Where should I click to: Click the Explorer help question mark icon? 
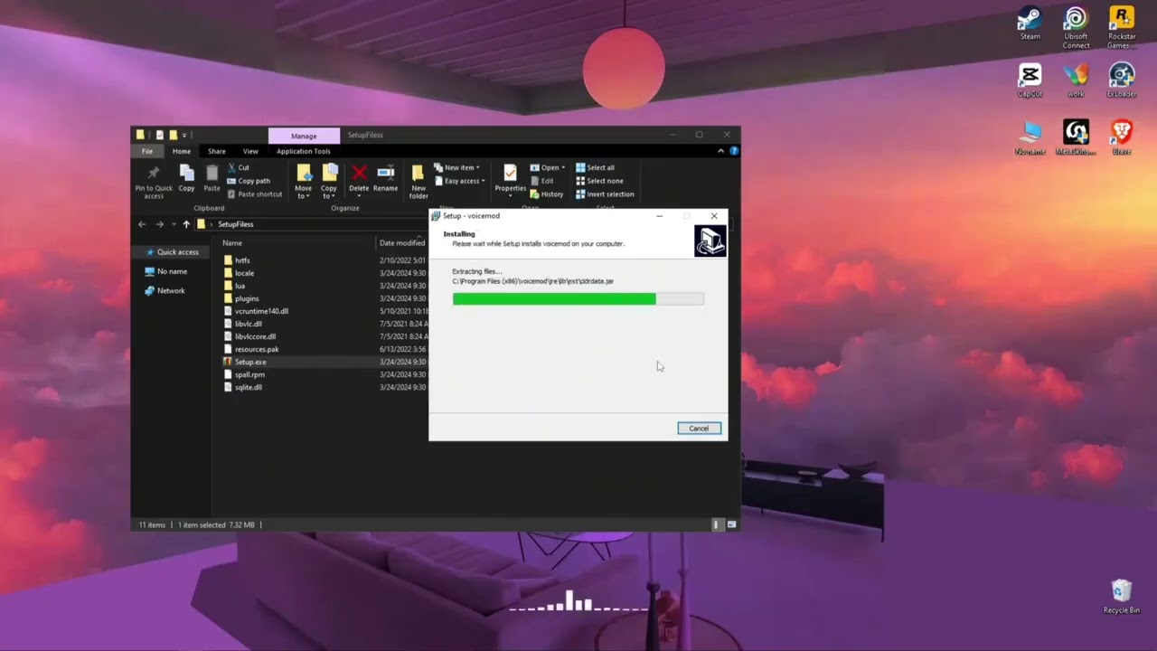734,151
